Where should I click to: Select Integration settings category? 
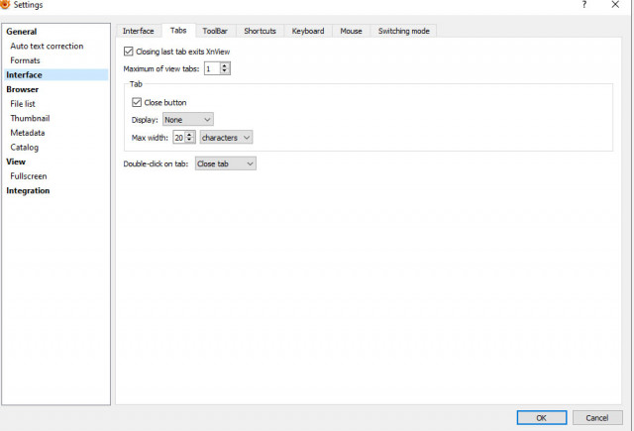(28, 191)
